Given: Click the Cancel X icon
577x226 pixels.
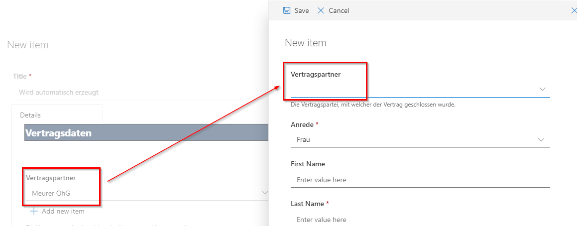Looking at the screenshot, I should point(321,10).
